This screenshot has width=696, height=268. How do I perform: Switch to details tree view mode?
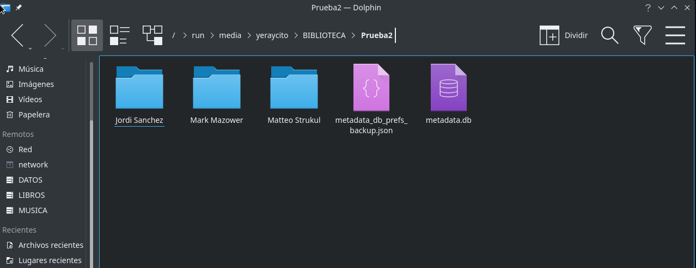click(x=152, y=35)
